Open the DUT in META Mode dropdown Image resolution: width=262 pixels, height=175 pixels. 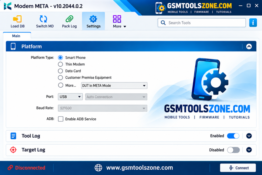tap(114, 86)
